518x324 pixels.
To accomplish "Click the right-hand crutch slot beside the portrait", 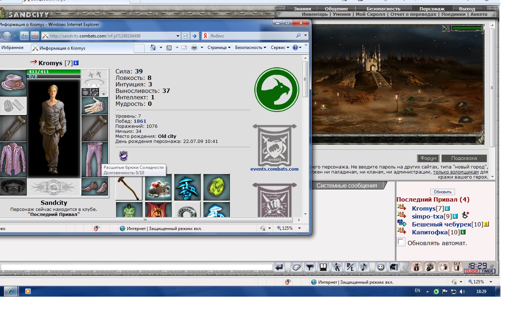I will point(95,128).
